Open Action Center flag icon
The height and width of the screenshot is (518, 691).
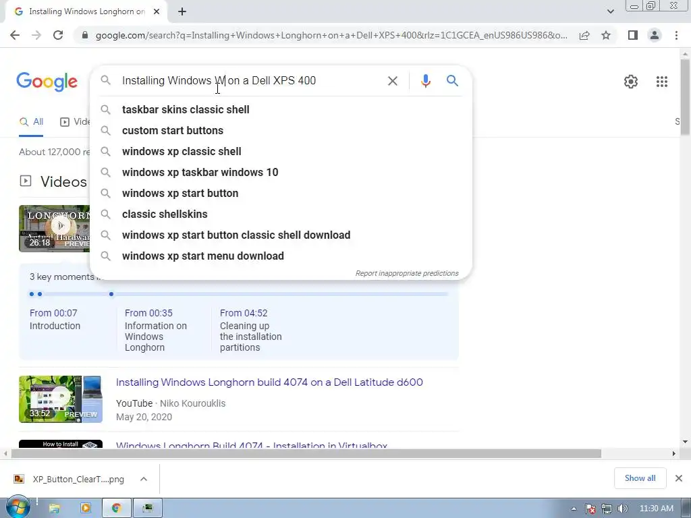[x=590, y=509]
